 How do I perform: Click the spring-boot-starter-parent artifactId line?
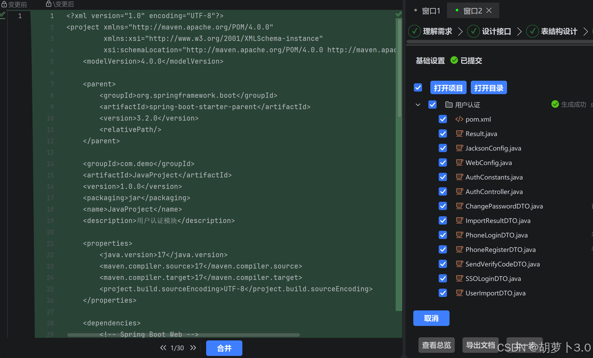pyautogui.click(x=205, y=107)
